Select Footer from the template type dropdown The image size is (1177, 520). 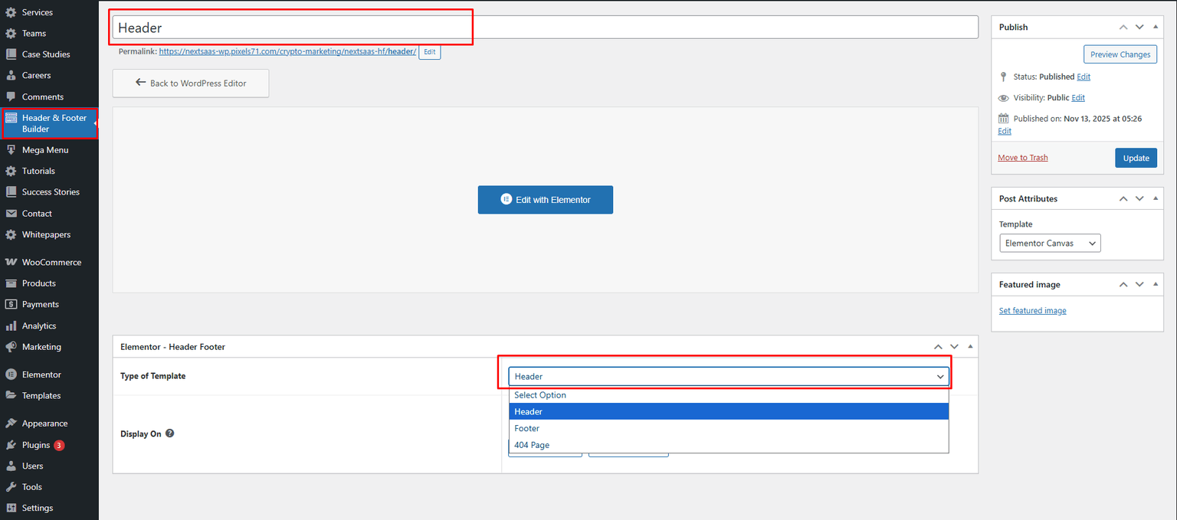[527, 428]
